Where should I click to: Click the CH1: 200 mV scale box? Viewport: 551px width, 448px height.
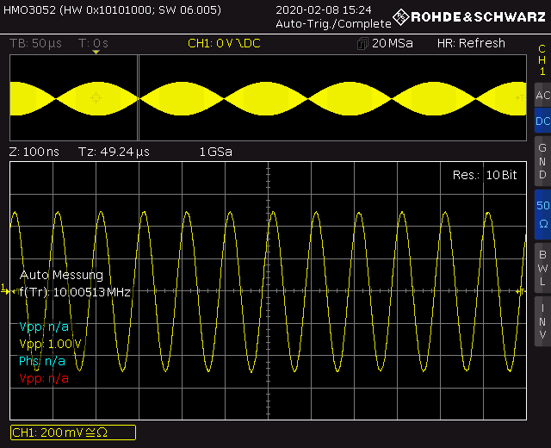click(72, 432)
